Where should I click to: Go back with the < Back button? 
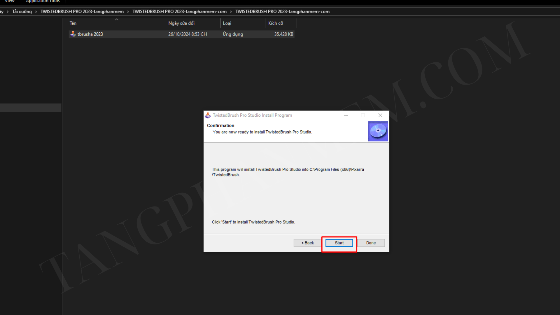coord(307,243)
